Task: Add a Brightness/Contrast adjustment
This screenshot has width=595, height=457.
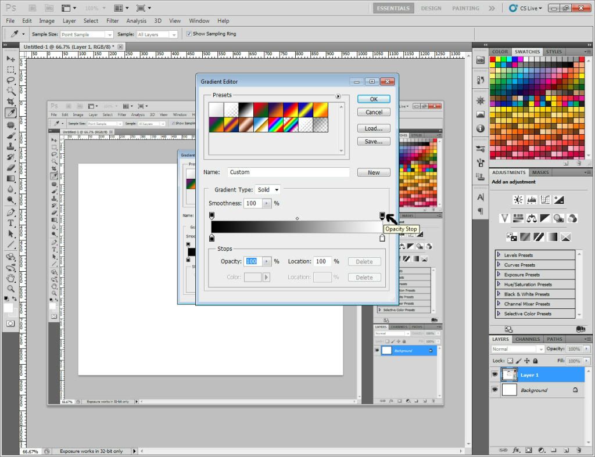Action: (x=518, y=200)
